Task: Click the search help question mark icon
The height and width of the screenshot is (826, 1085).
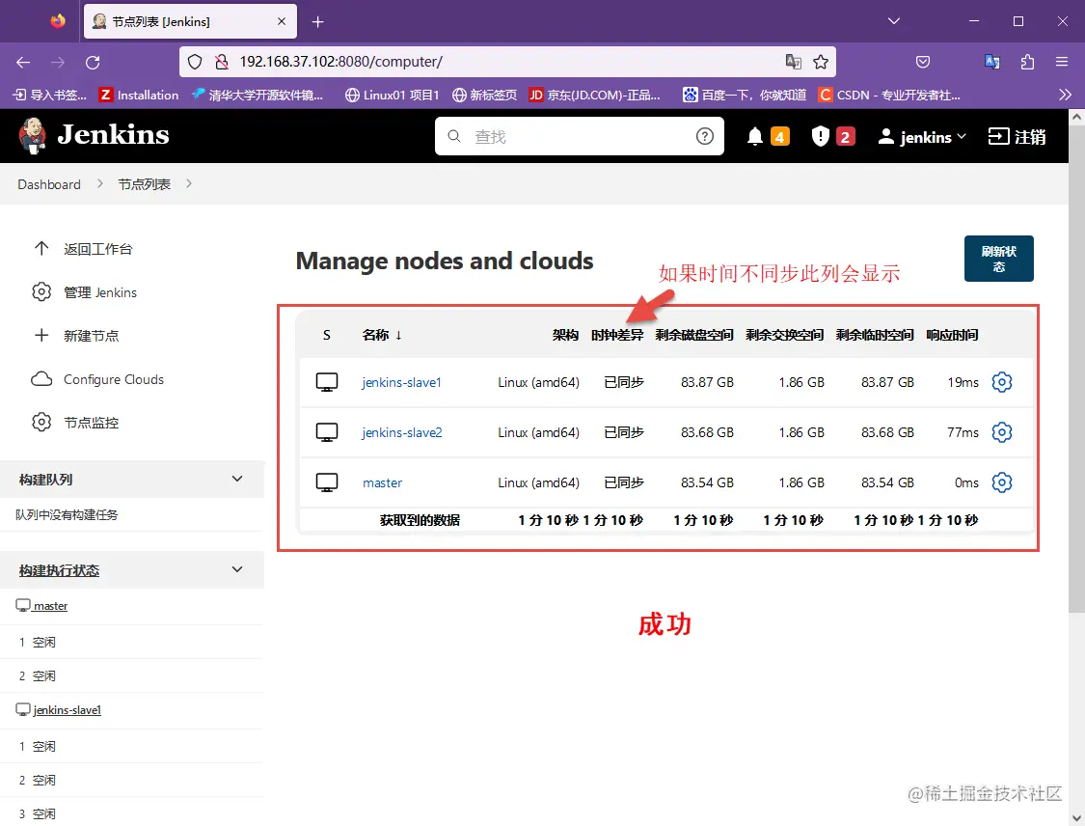Action: [704, 136]
